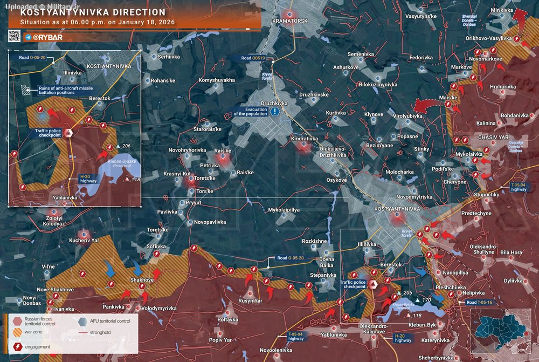
Task: Click the Shakhove label
Action: coord(142,280)
